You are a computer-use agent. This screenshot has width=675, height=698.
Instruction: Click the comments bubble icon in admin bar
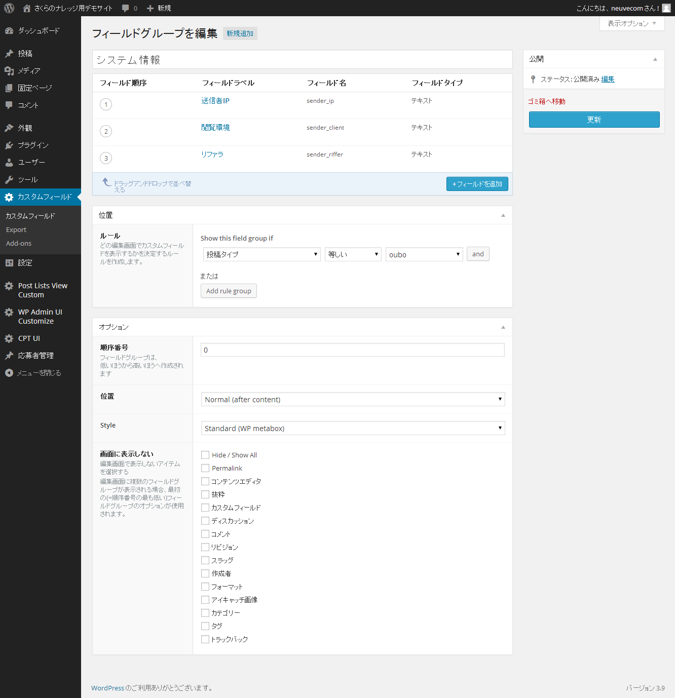(x=125, y=8)
